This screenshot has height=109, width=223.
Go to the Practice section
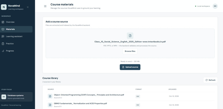coord(16,43)
